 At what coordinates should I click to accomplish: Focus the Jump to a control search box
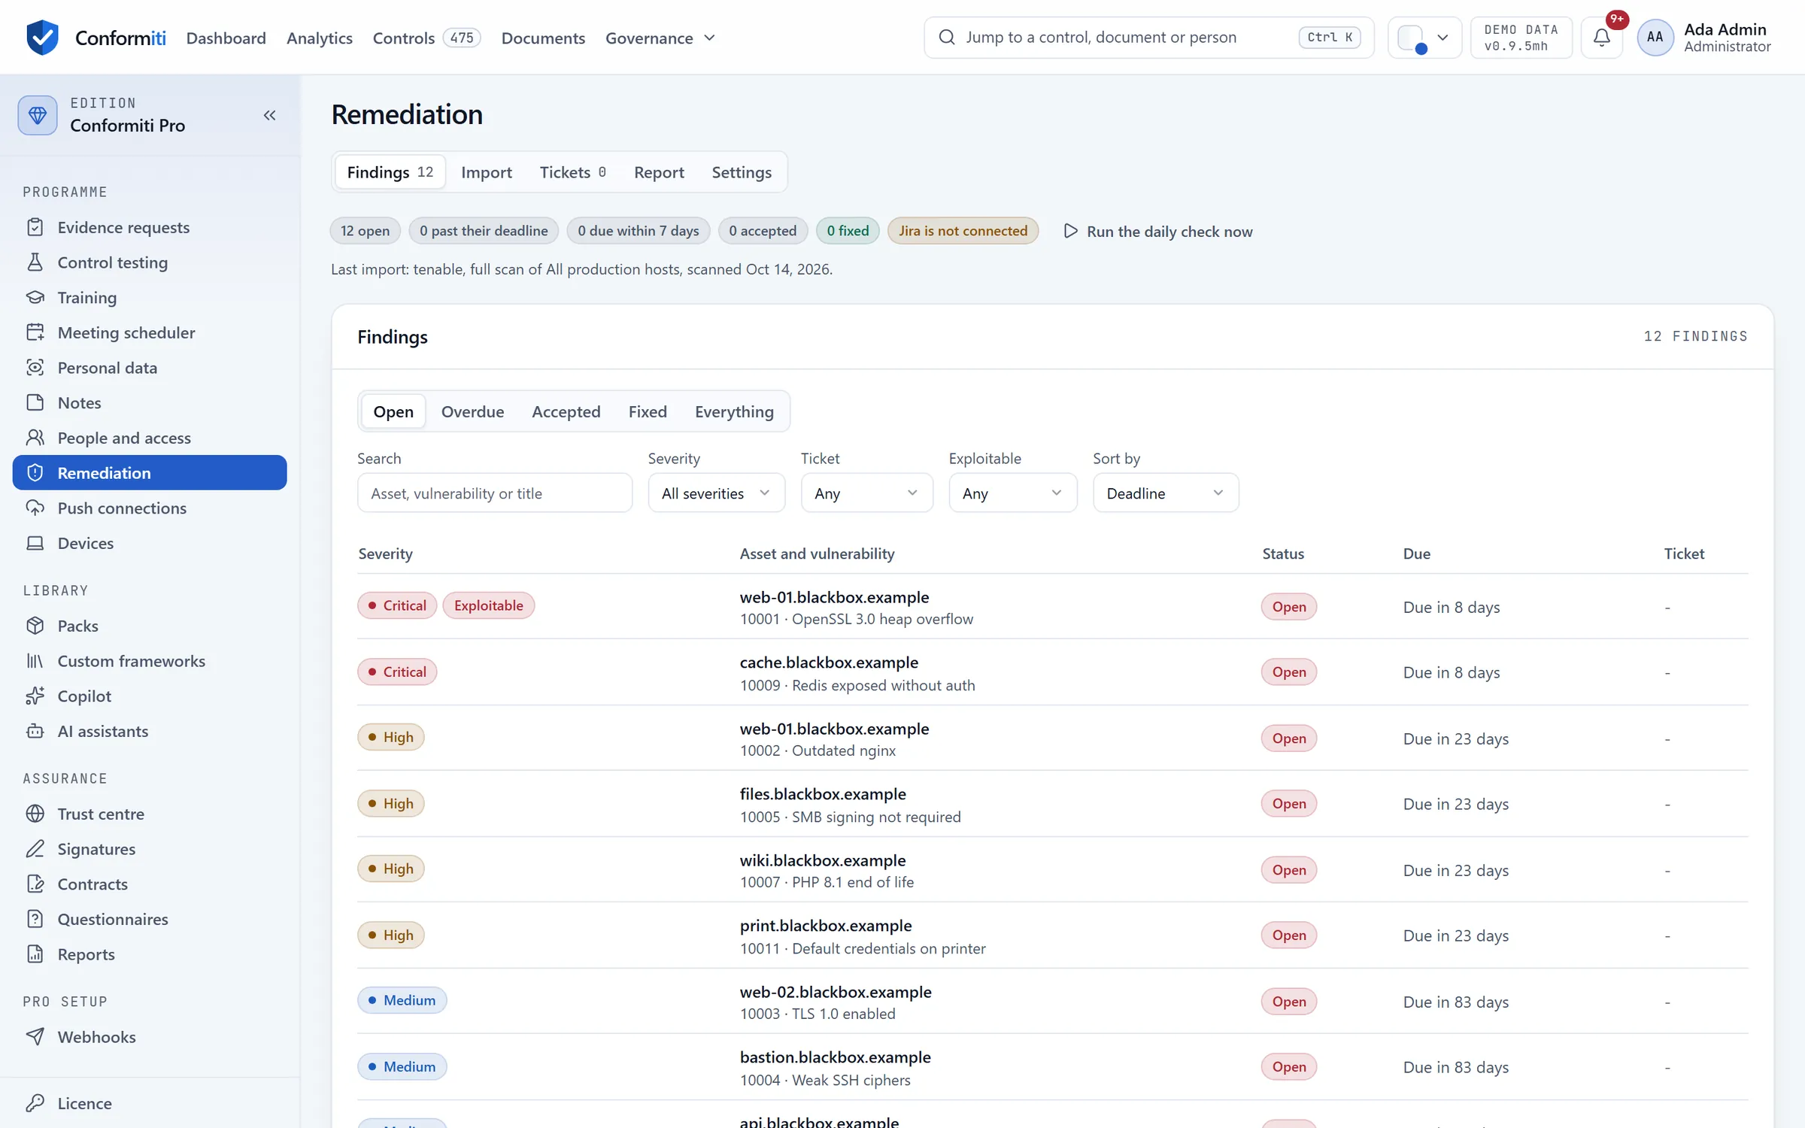click(x=1148, y=38)
